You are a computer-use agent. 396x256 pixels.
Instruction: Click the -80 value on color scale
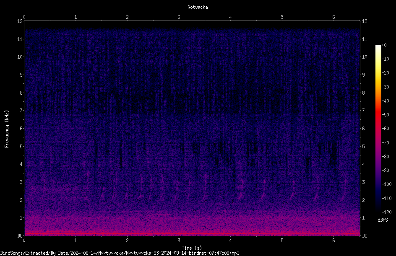point(386,156)
